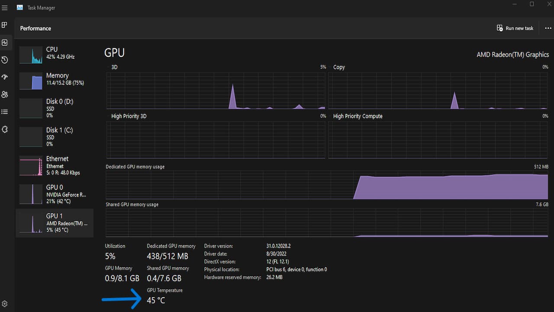Select GPU 1 AMD Radeon entry
This screenshot has width=554, height=312.
[x=55, y=223]
